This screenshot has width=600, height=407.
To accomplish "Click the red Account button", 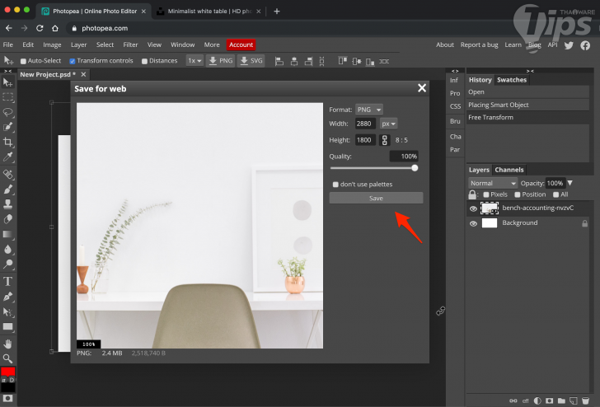I will tap(241, 44).
